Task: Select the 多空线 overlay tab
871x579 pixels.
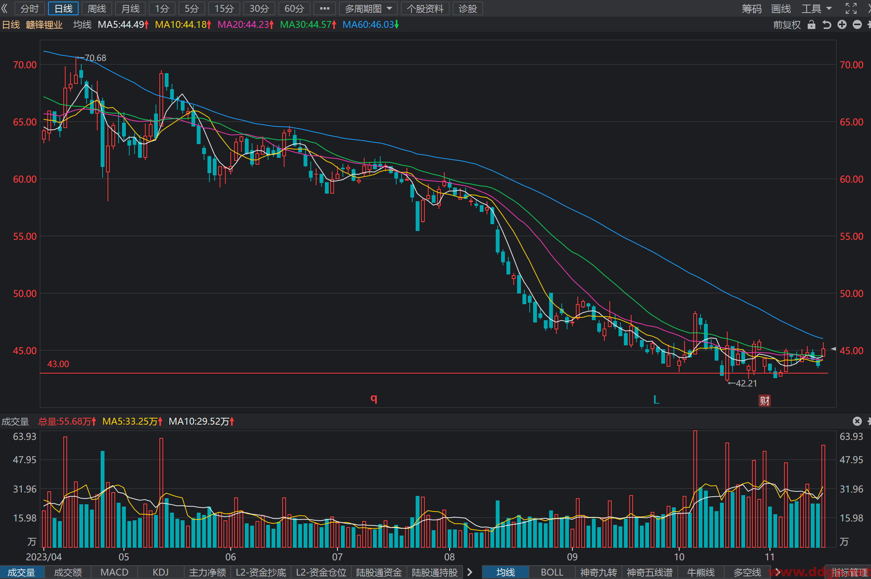Action: point(747,573)
